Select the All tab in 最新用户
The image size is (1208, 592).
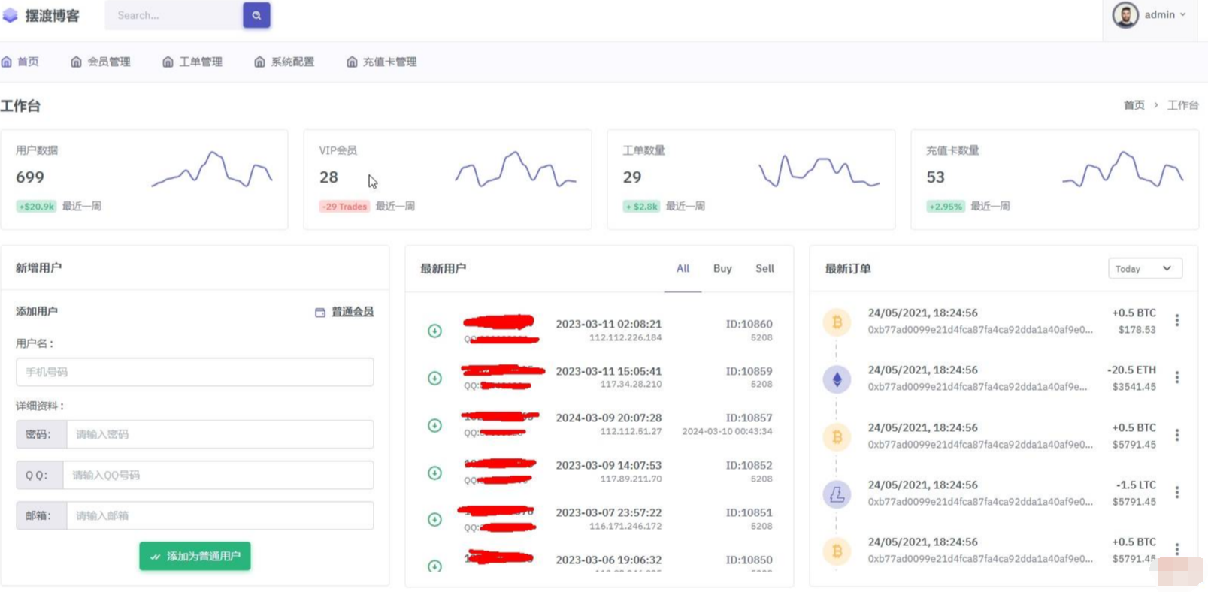(x=683, y=268)
